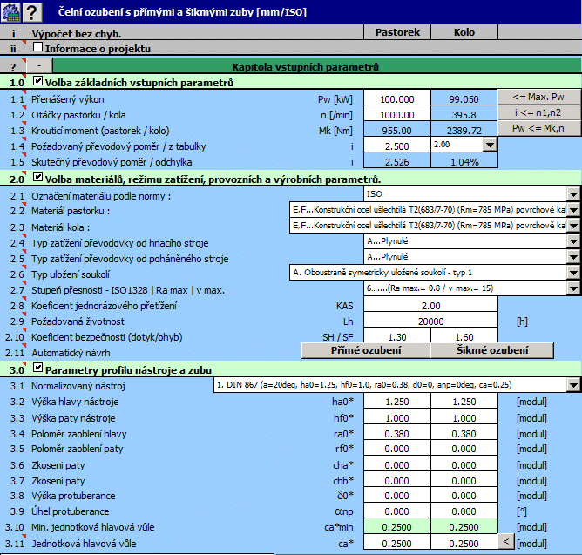582x555 pixels.
Task: Click the pinion cha* field 0.000
Action: 396,464
